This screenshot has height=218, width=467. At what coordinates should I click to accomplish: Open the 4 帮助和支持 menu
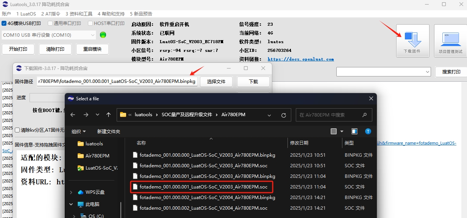click(111, 14)
